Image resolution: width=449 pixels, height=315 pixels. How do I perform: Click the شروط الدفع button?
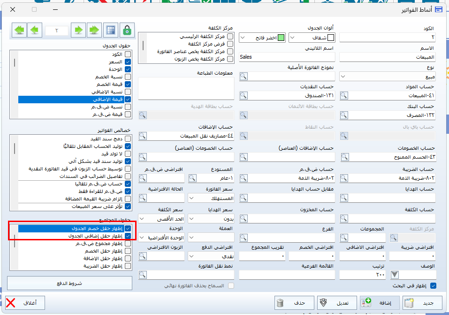pyautogui.click(x=69, y=284)
